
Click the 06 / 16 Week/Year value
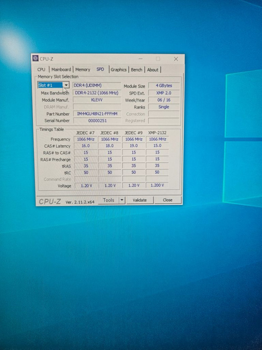(x=164, y=100)
